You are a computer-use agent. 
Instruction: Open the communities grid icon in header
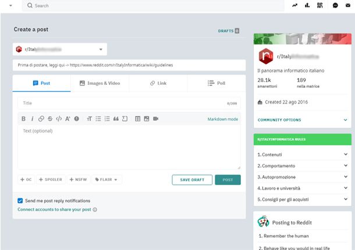click(319, 5)
